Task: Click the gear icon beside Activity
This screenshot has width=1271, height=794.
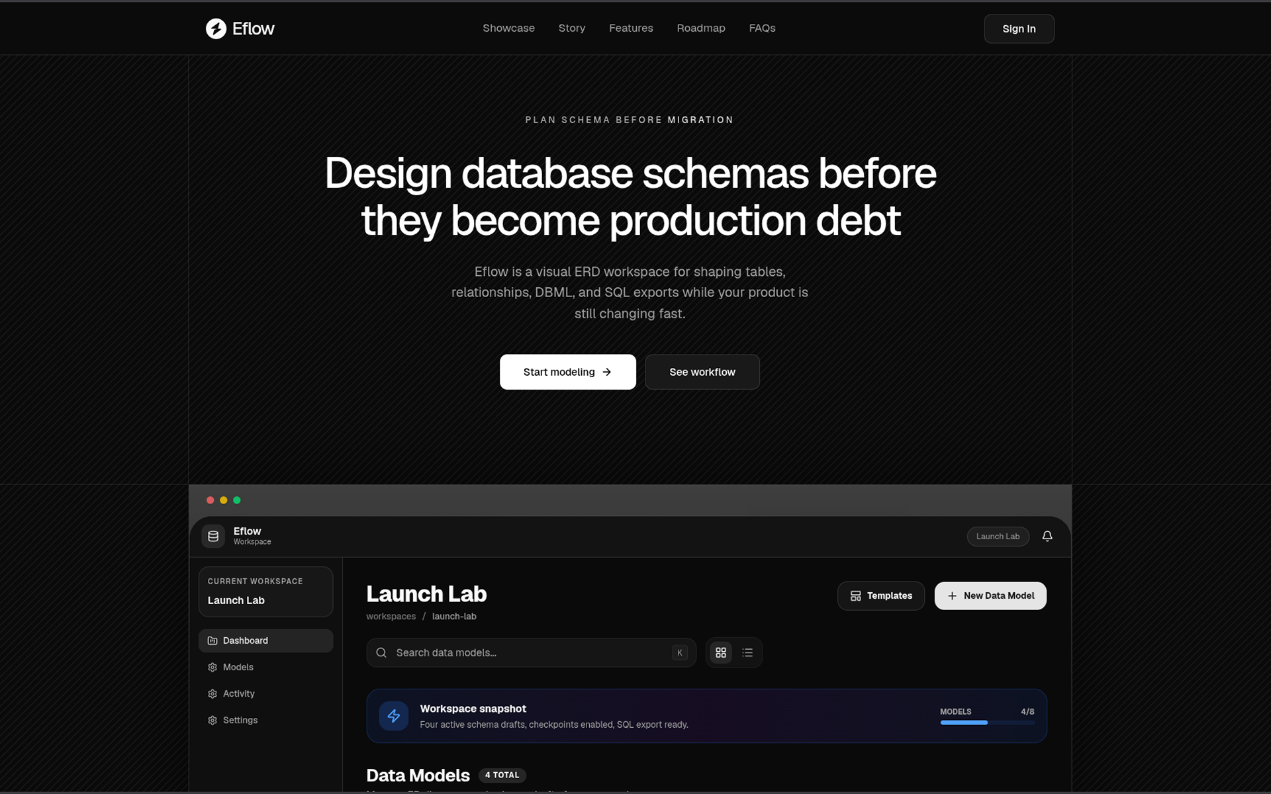Action: (212, 693)
